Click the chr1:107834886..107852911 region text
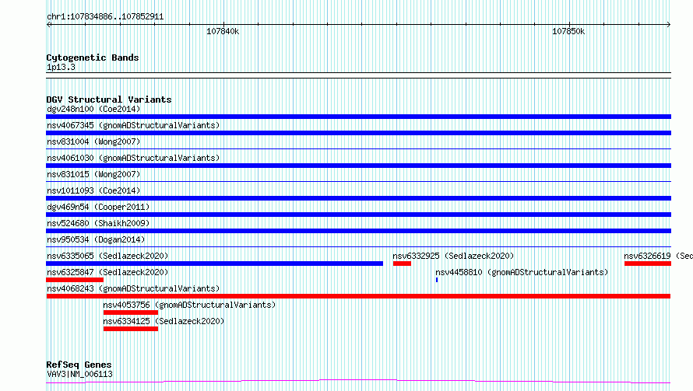The image size is (693, 391). 105,17
